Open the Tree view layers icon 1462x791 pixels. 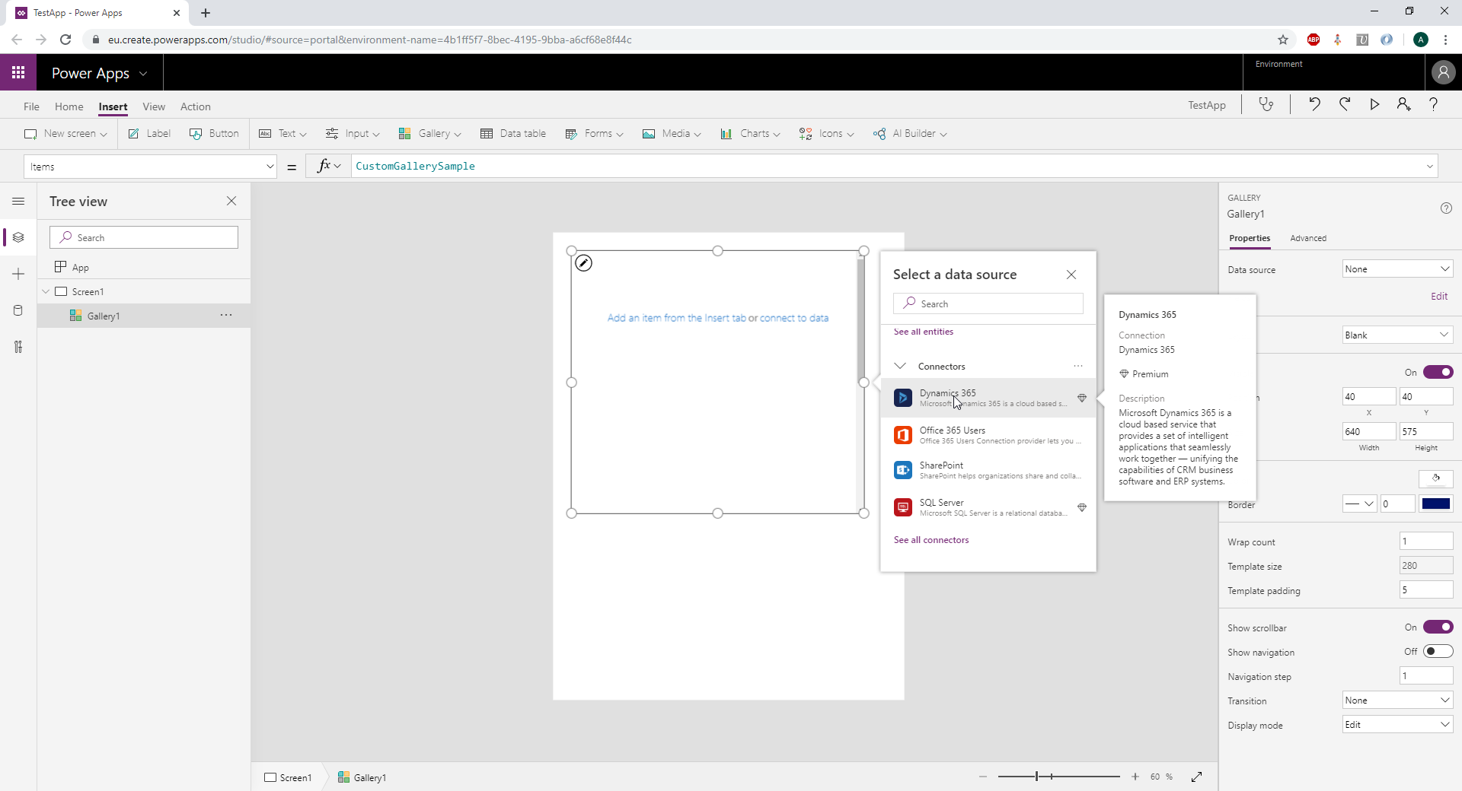[x=18, y=237]
